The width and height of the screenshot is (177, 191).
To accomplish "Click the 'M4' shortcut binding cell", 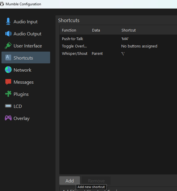I will tap(125, 39).
